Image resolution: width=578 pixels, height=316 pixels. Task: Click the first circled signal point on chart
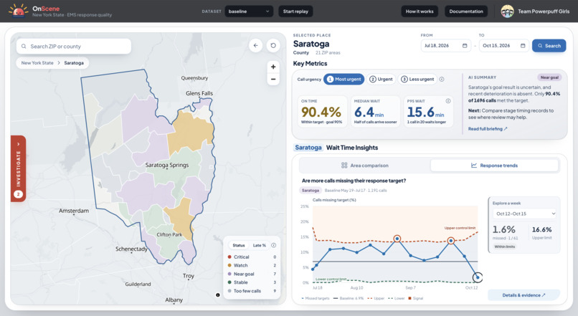pos(397,239)
